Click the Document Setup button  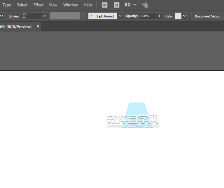207,16
